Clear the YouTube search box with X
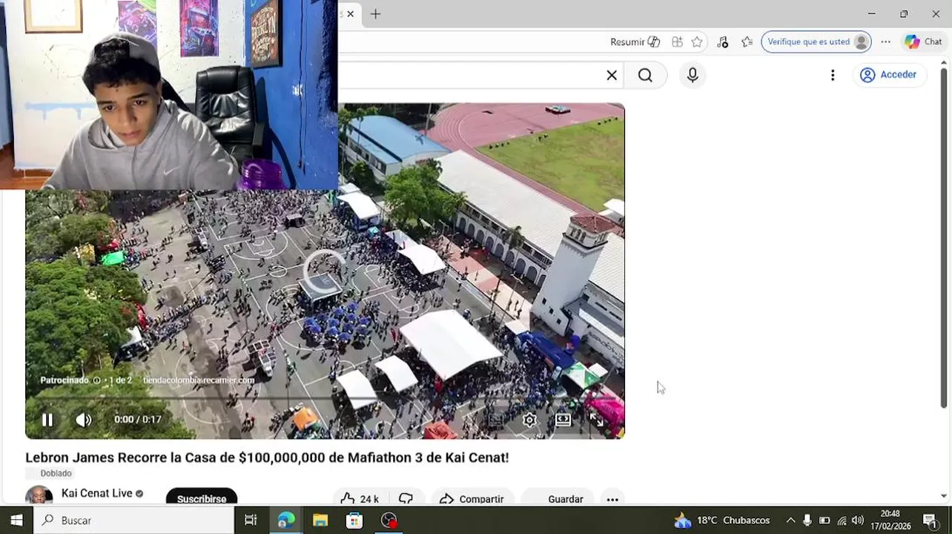 pos(612,75)
